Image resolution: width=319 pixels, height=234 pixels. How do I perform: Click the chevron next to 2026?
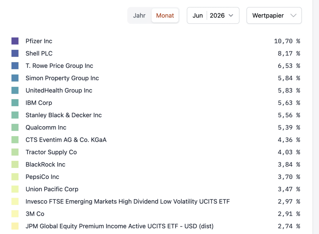click(231, 16)
